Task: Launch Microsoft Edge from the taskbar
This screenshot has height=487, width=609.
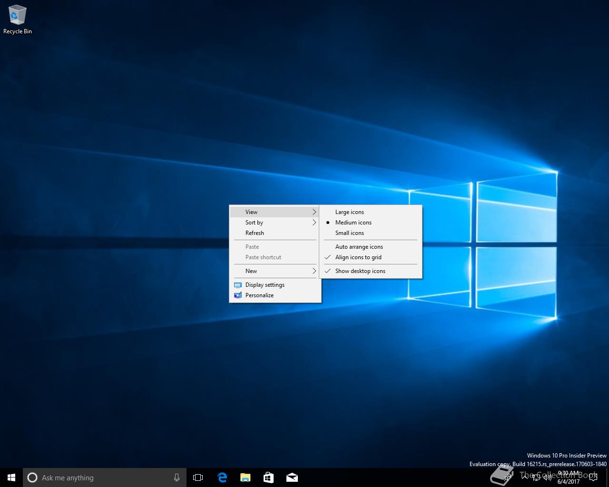Action: pyautogui.click(x=222, y=477)
